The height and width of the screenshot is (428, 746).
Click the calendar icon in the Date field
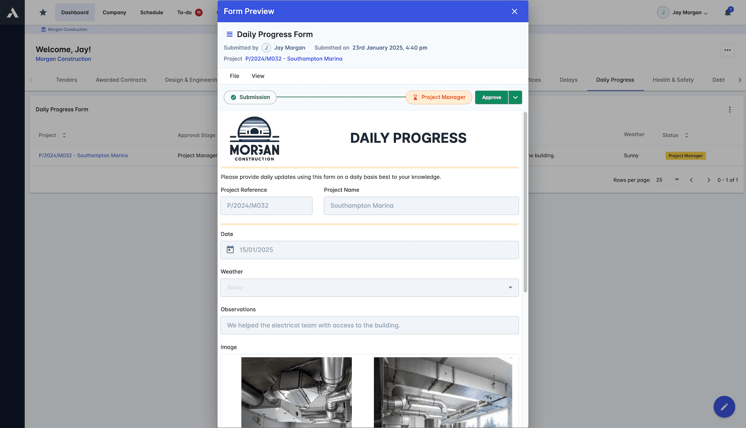point(231,249)
